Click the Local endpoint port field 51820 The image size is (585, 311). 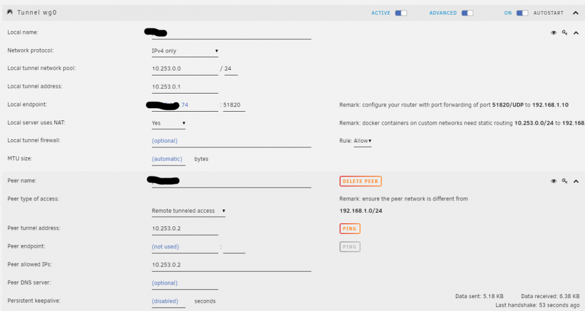[234, 105]
